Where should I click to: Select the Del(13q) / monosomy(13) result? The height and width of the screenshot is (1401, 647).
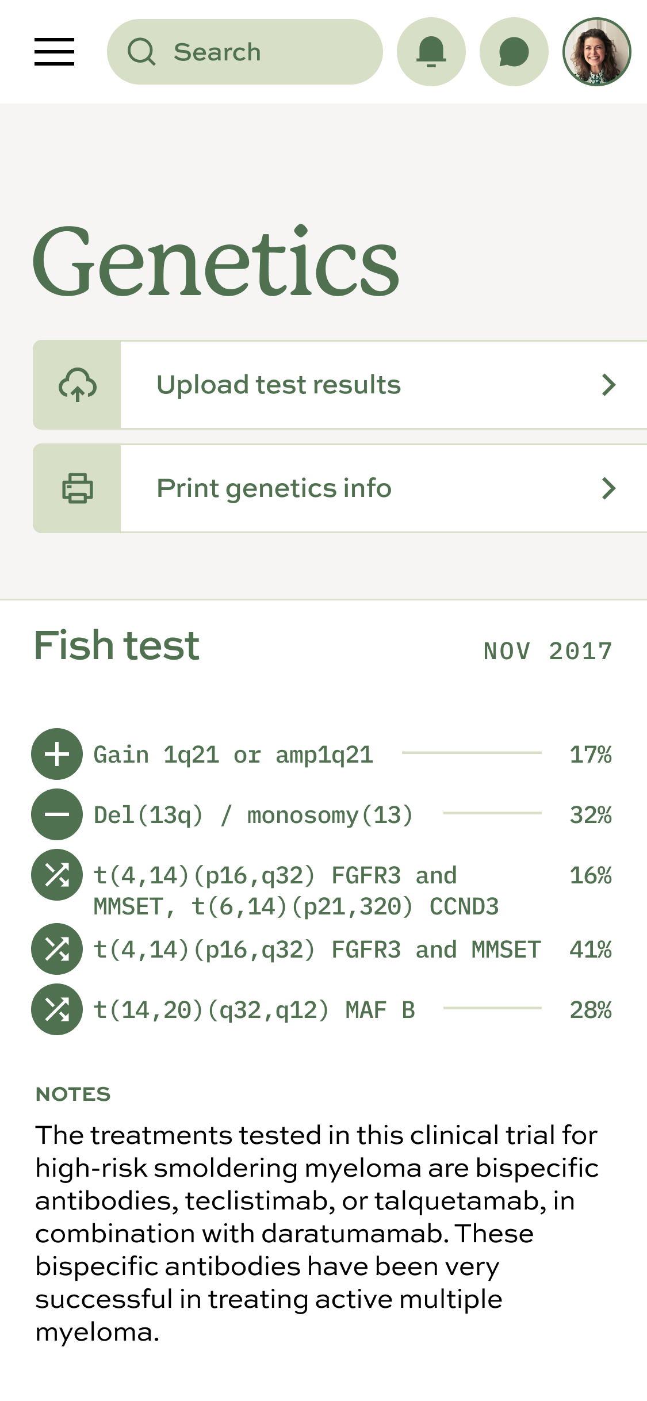[253, 815]
